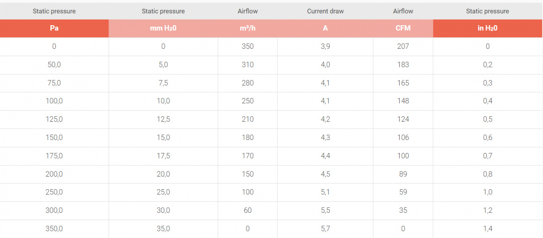Viewport: 543px width, 238px height.
Task: Select the mm H₂0 column header
Action: 163,28
